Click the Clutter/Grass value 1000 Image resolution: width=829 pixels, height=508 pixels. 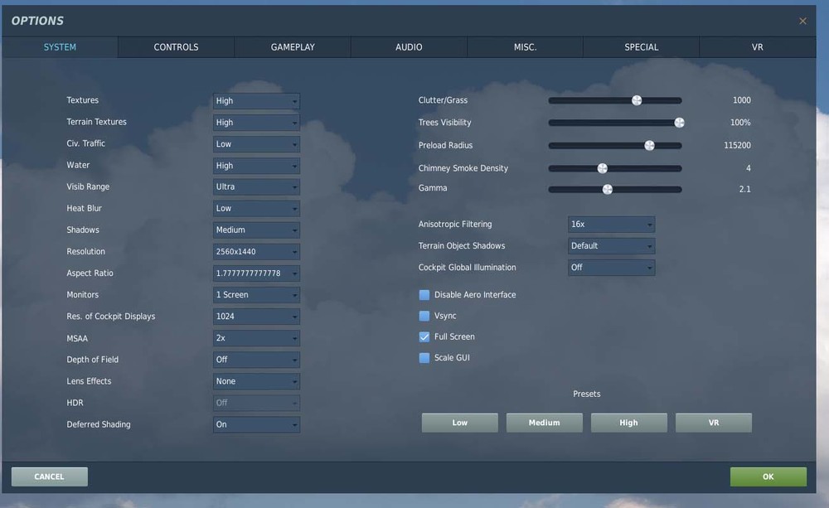click(742, 100)
